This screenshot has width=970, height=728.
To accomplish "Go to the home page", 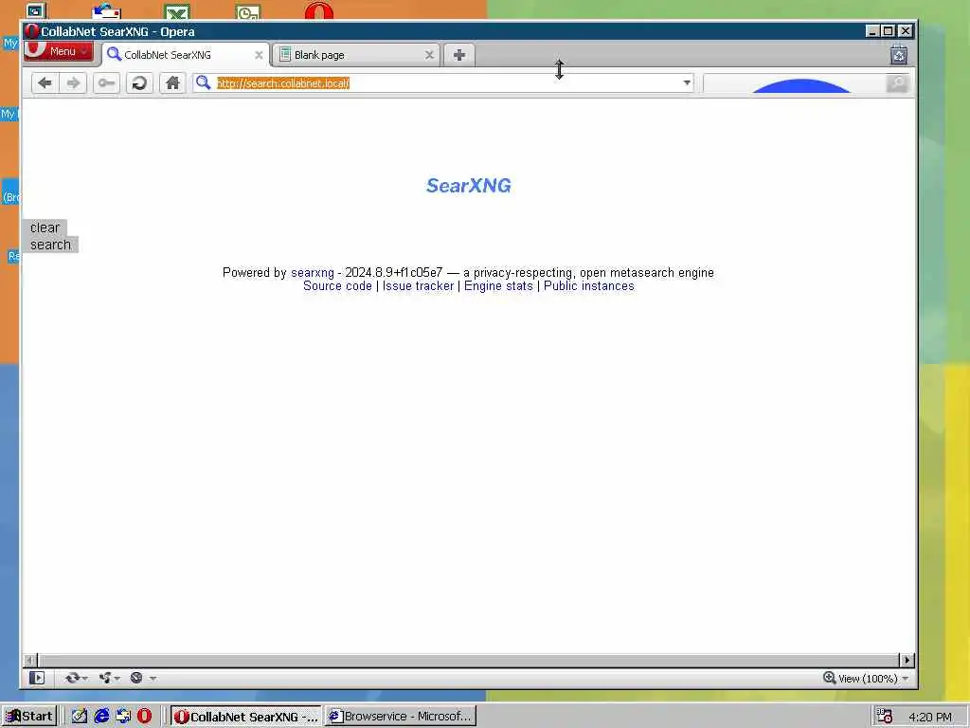I will pyautogui.click(x=172, y=83).
